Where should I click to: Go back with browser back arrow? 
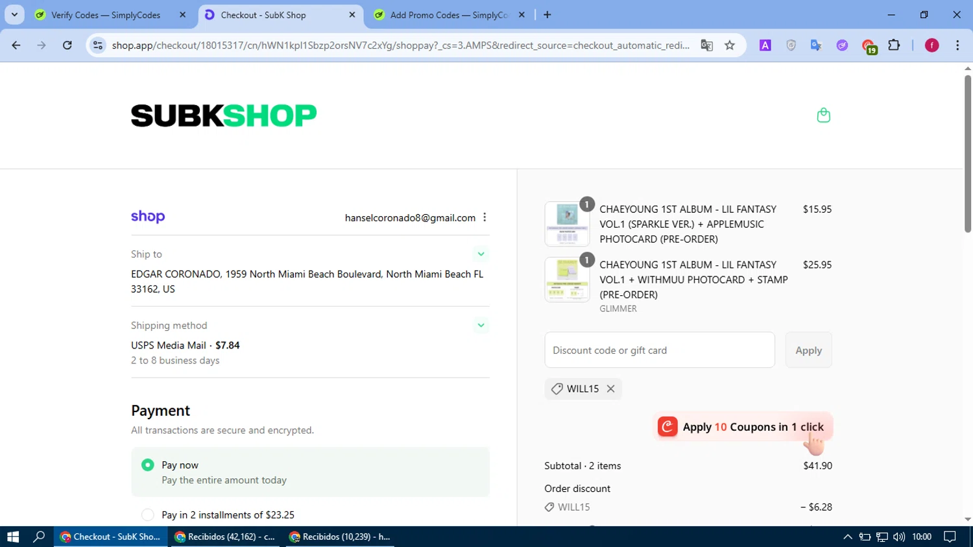[16, 45]
